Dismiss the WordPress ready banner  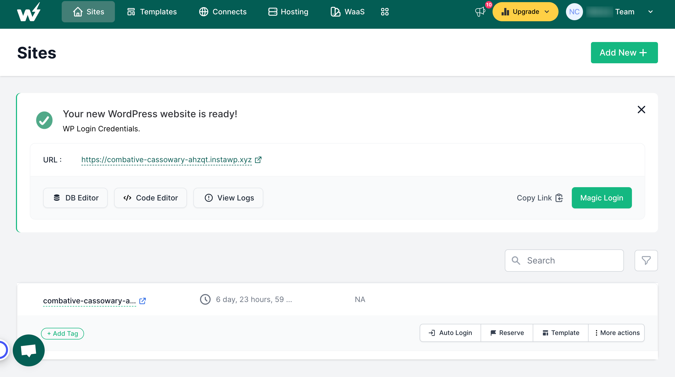pos(641,110)
